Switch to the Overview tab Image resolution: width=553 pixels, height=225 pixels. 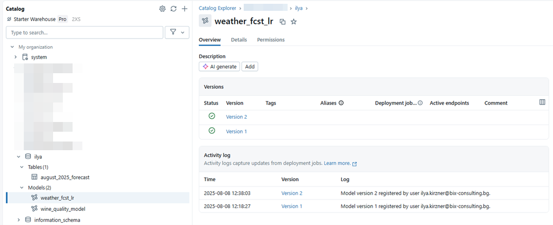click(210, 40)
